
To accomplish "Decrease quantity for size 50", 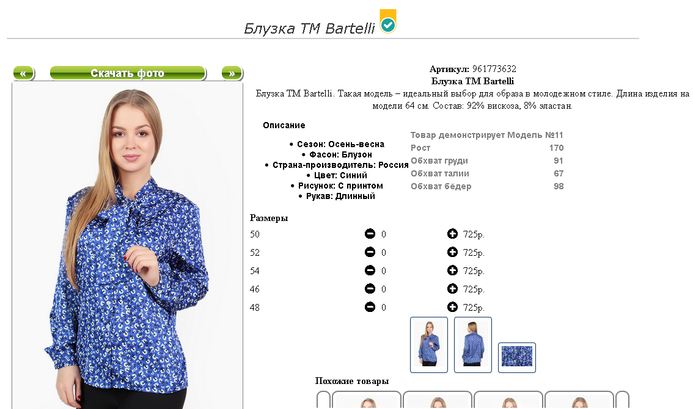I will [370, 234].
